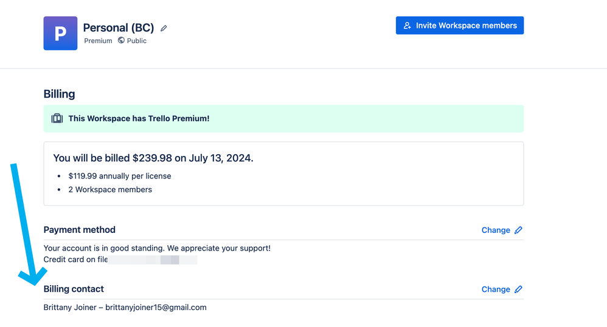Screen dimensions: 607x327
Task: Click the Personal (BC) workspace title
Action: point(119,28)
